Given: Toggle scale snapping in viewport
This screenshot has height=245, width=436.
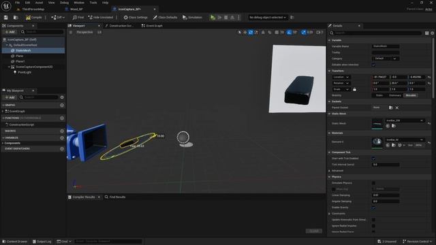Looking at the screenshot, I should 304,33.
